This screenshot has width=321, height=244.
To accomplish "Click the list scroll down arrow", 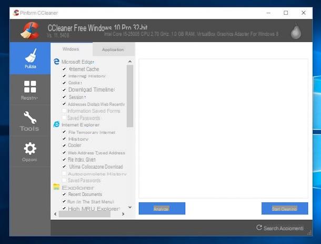I will (130, 207).
